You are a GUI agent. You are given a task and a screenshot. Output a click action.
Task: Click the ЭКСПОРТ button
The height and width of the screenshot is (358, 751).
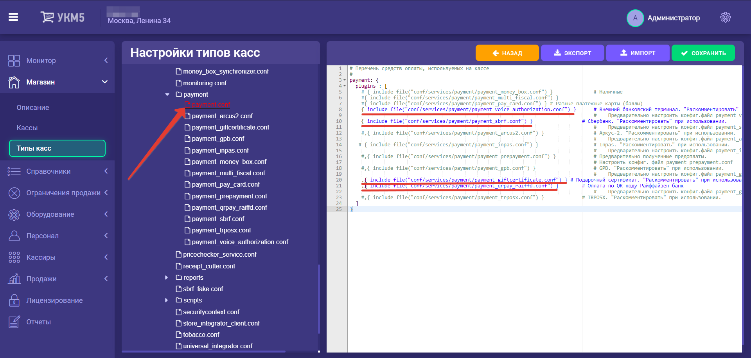point(572,53)
